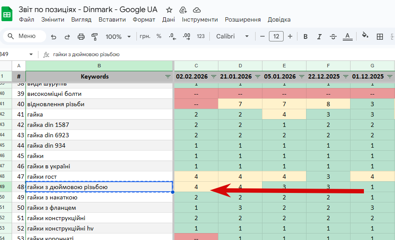Viewport: 395px width, 240px height.
Task: Open the fill color bucket picker
Action: coord(365,37)
